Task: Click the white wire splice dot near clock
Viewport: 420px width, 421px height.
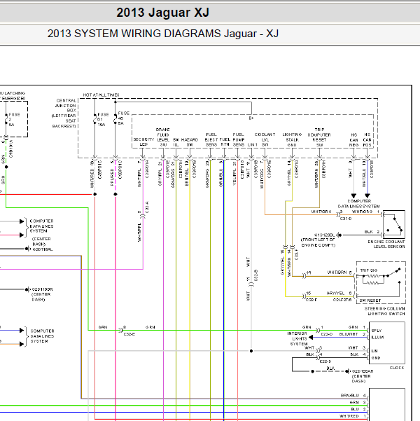Action: [251, 351]
